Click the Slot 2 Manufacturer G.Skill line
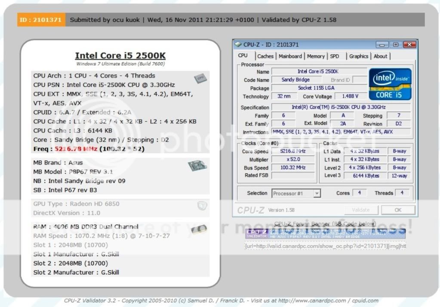This screenshot has width=440, height=307. [76, 272]
